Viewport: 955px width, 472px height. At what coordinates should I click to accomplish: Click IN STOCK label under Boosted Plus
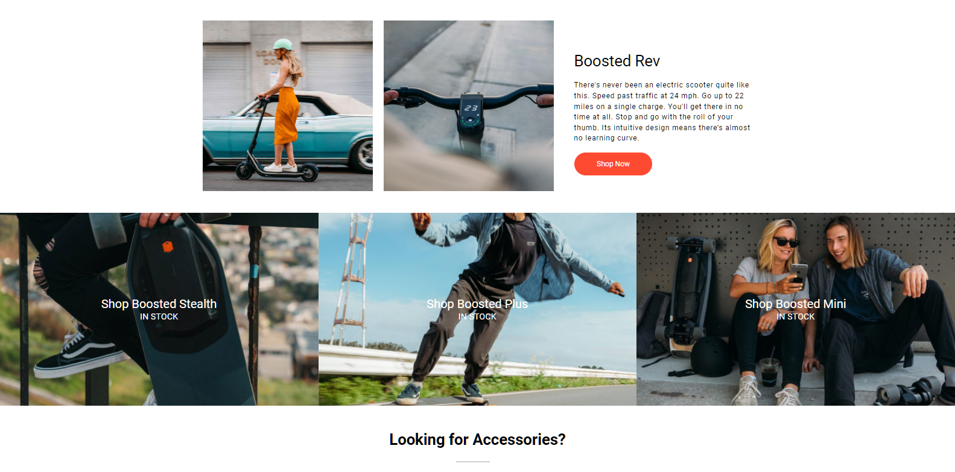[477, 316]
